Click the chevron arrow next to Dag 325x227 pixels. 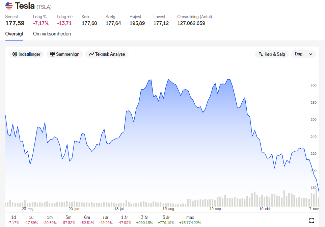[x=310, y=54]
